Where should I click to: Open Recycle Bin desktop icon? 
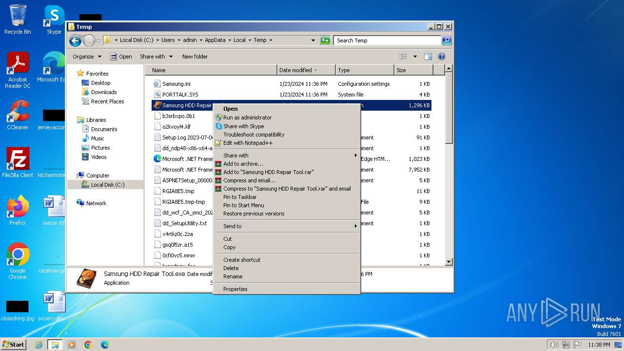[18, 19]
